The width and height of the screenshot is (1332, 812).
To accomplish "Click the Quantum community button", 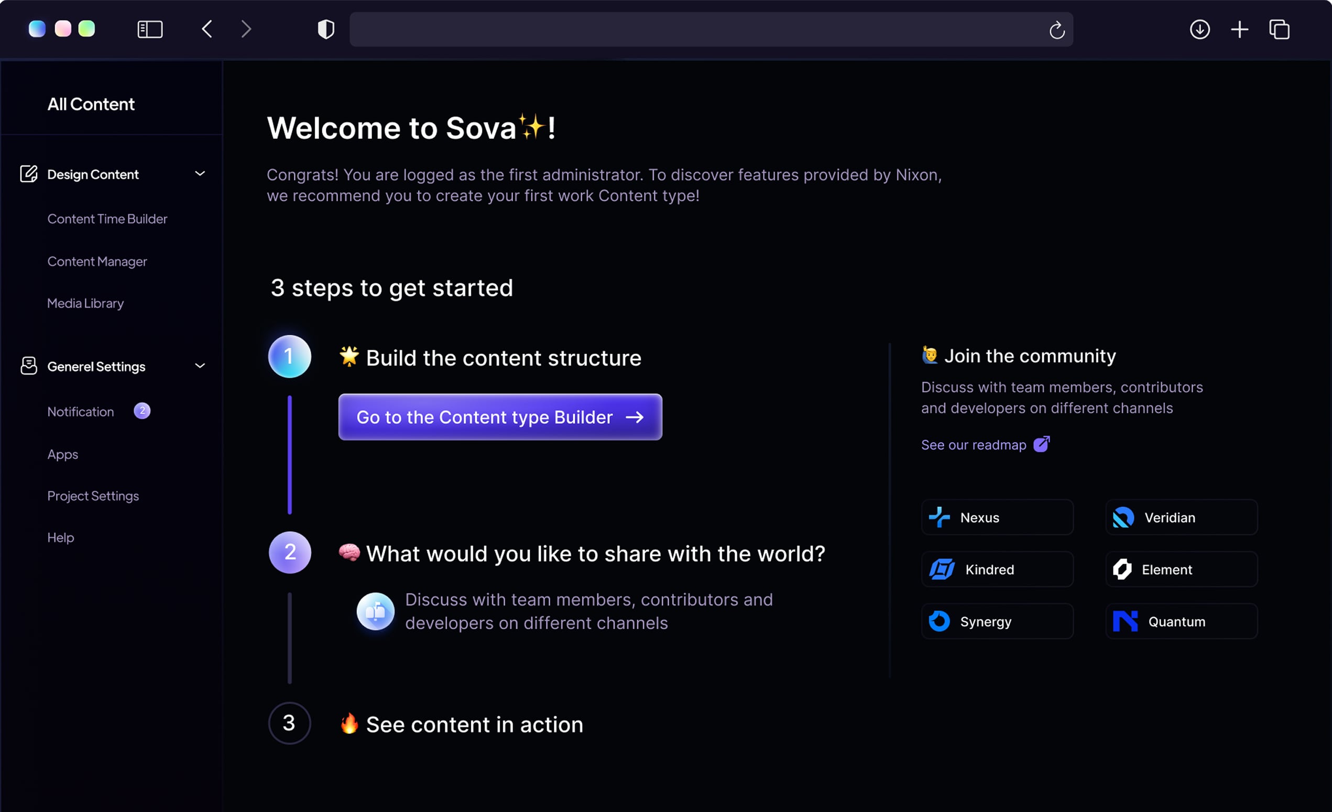I will 1181,622.
